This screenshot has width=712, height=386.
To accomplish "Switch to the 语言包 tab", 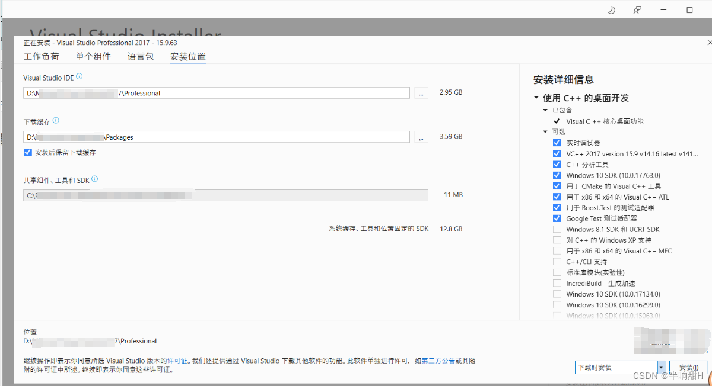I will click(x=141, y=57).
